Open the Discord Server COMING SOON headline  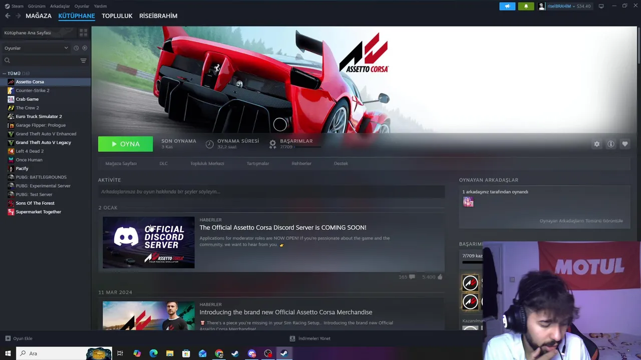coord(283,227)
